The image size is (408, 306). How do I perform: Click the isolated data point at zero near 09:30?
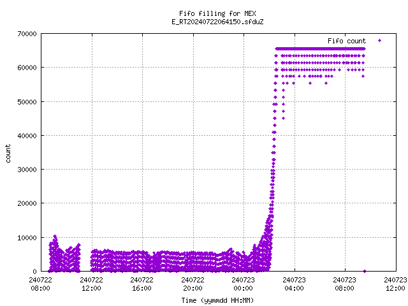point(365,271)
